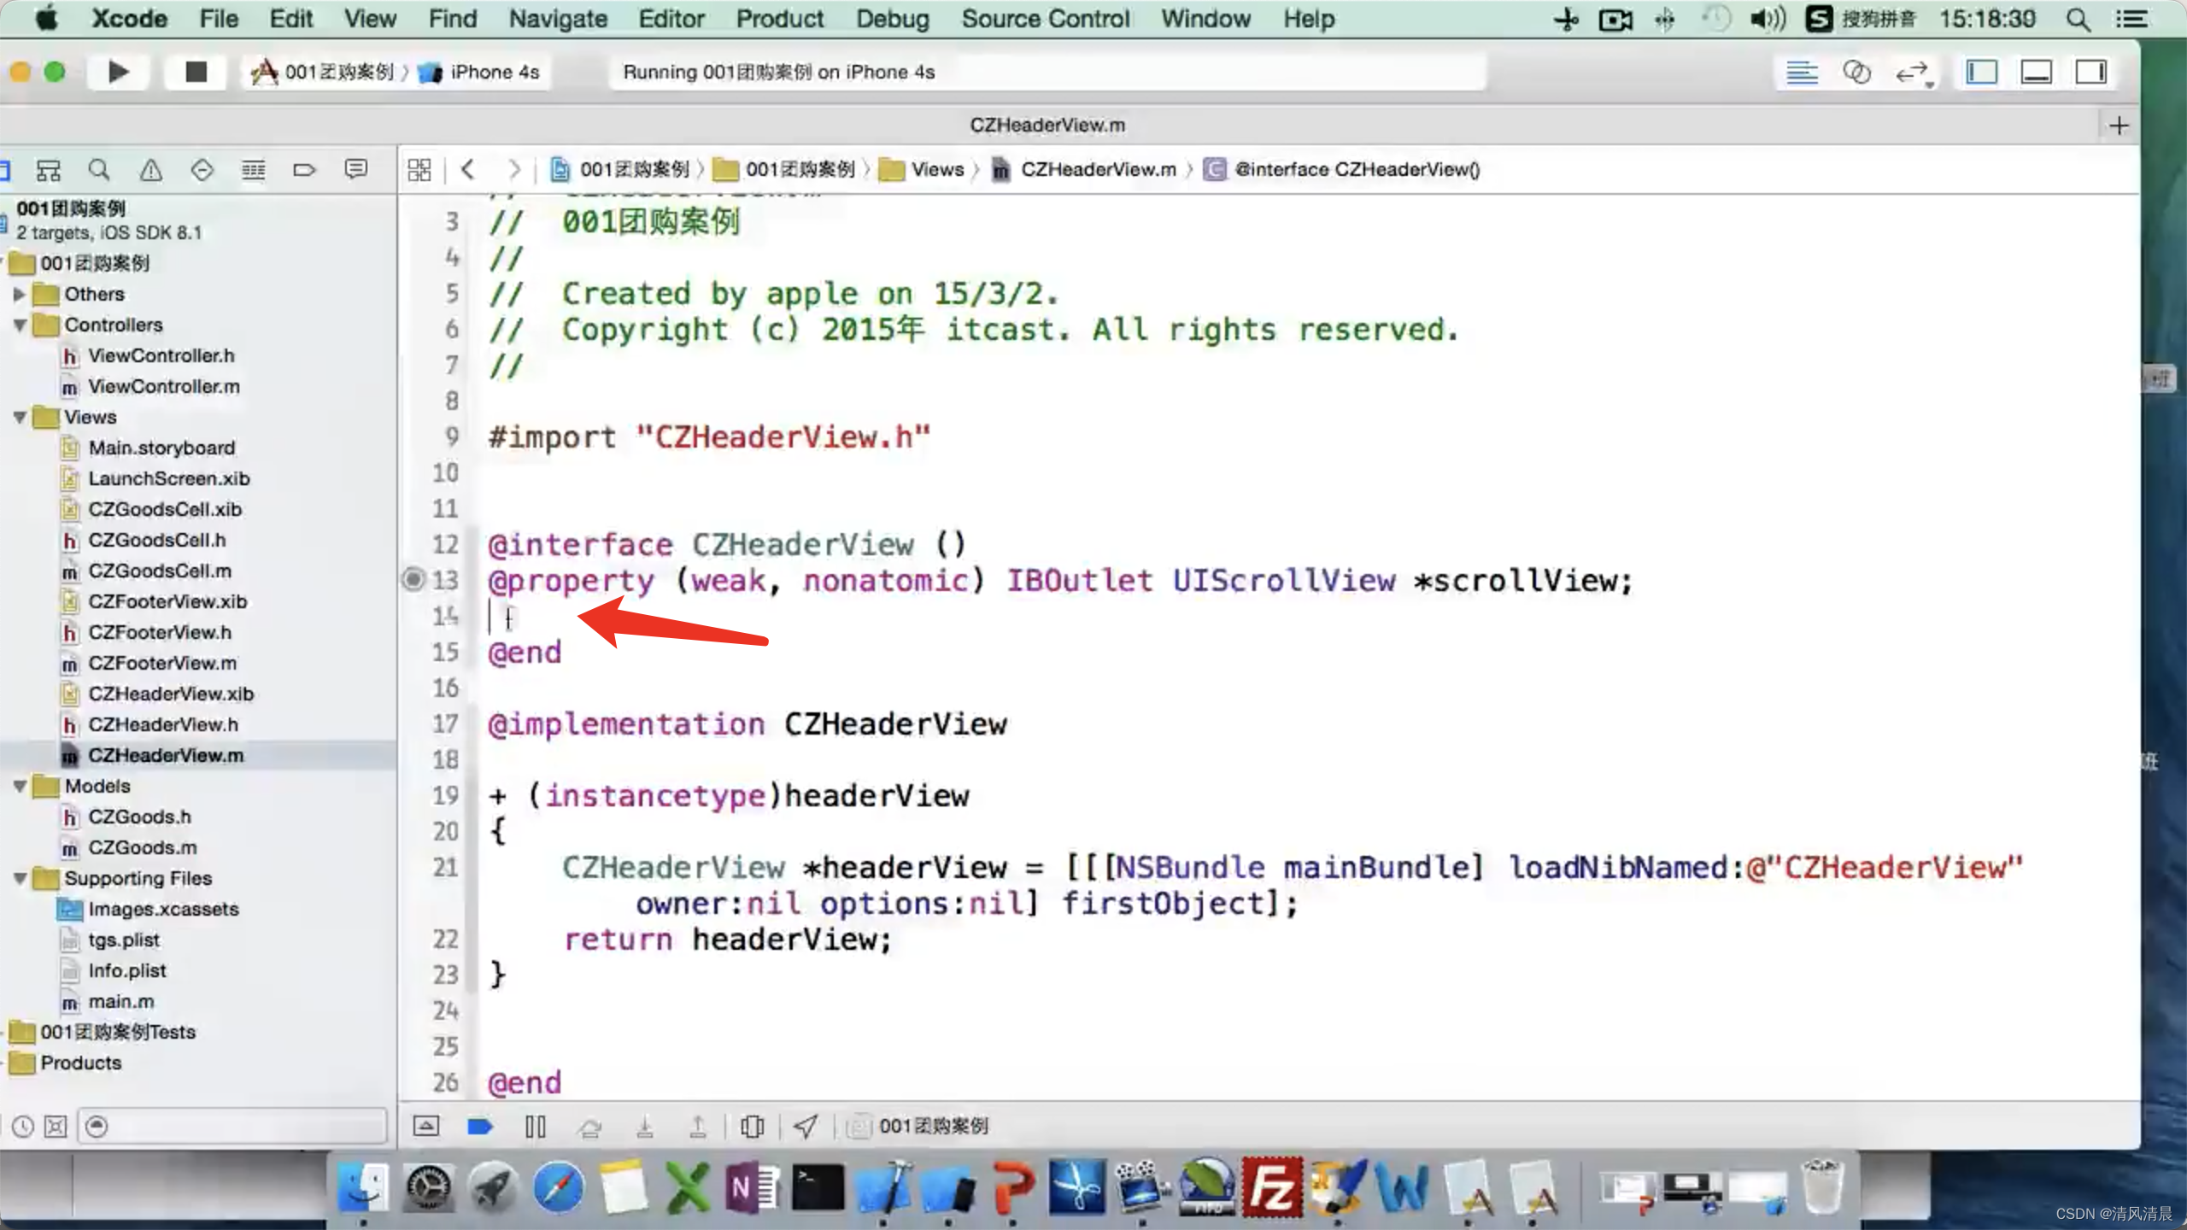Click the back navigation arrow in breadcrumb
Viewport: 2187px width, 1230px height.
coord(469,168)
